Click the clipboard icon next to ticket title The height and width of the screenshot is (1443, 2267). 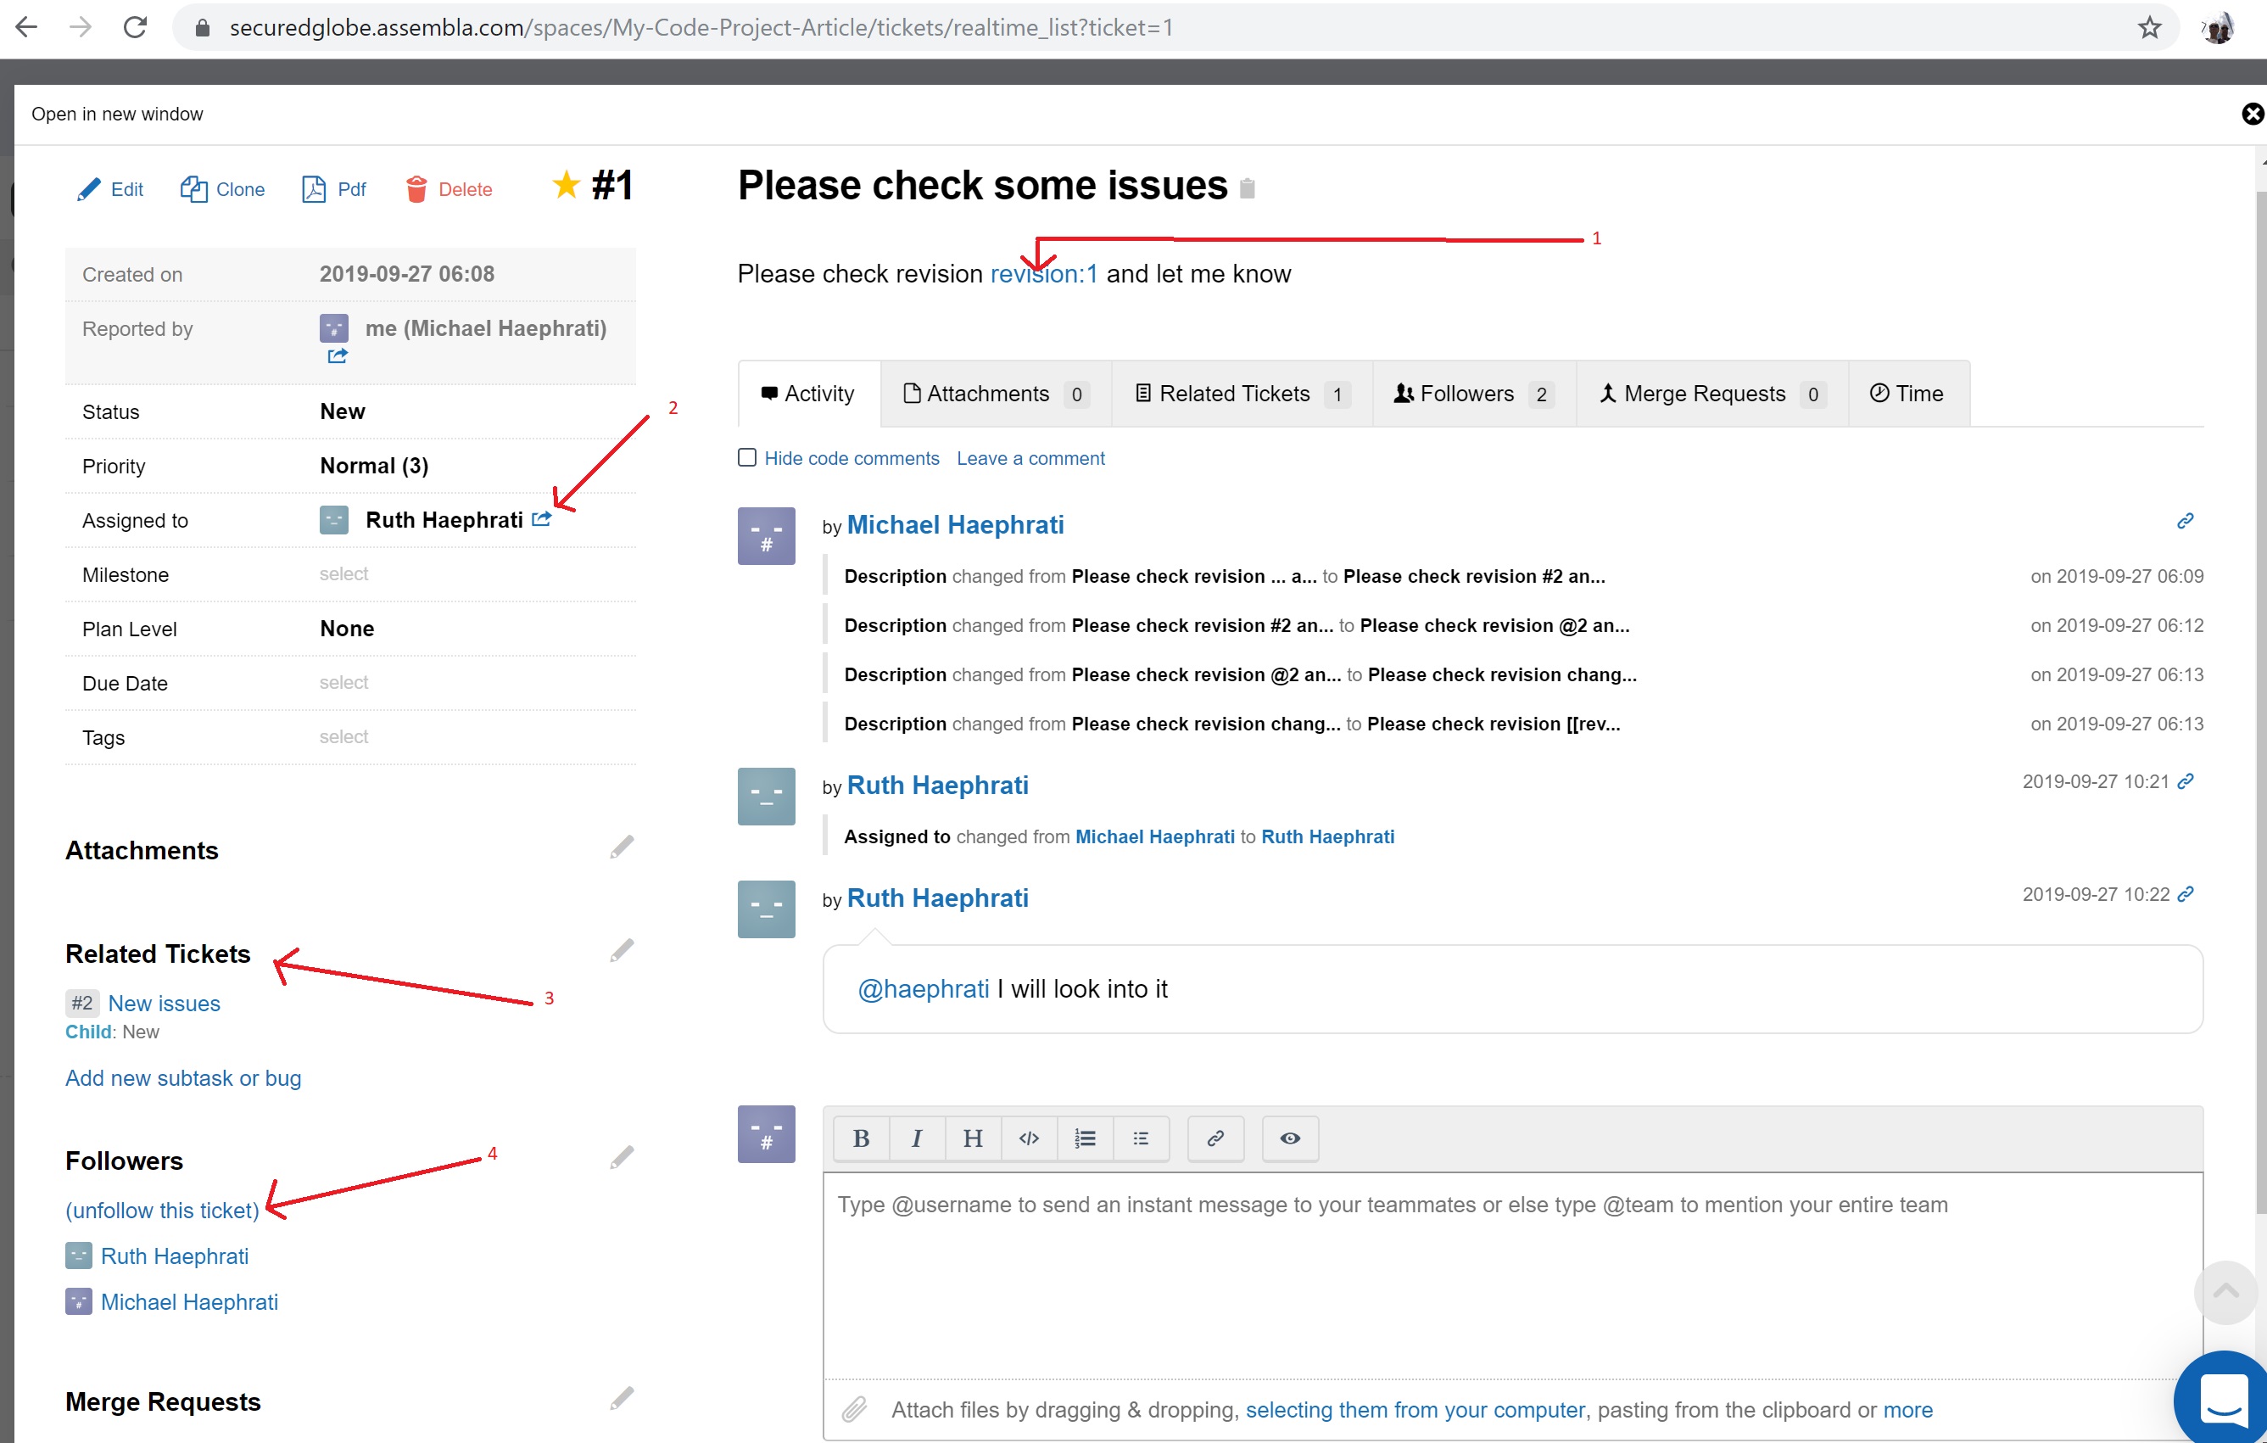[1248, 188]
